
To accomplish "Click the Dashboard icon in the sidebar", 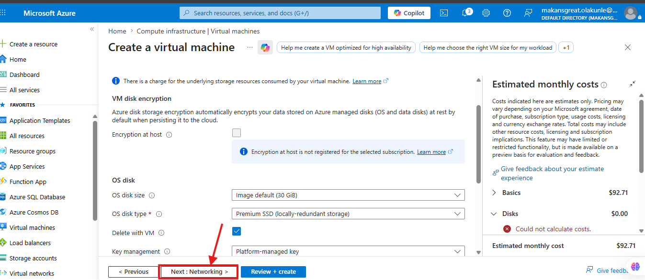I will point(3,75).
